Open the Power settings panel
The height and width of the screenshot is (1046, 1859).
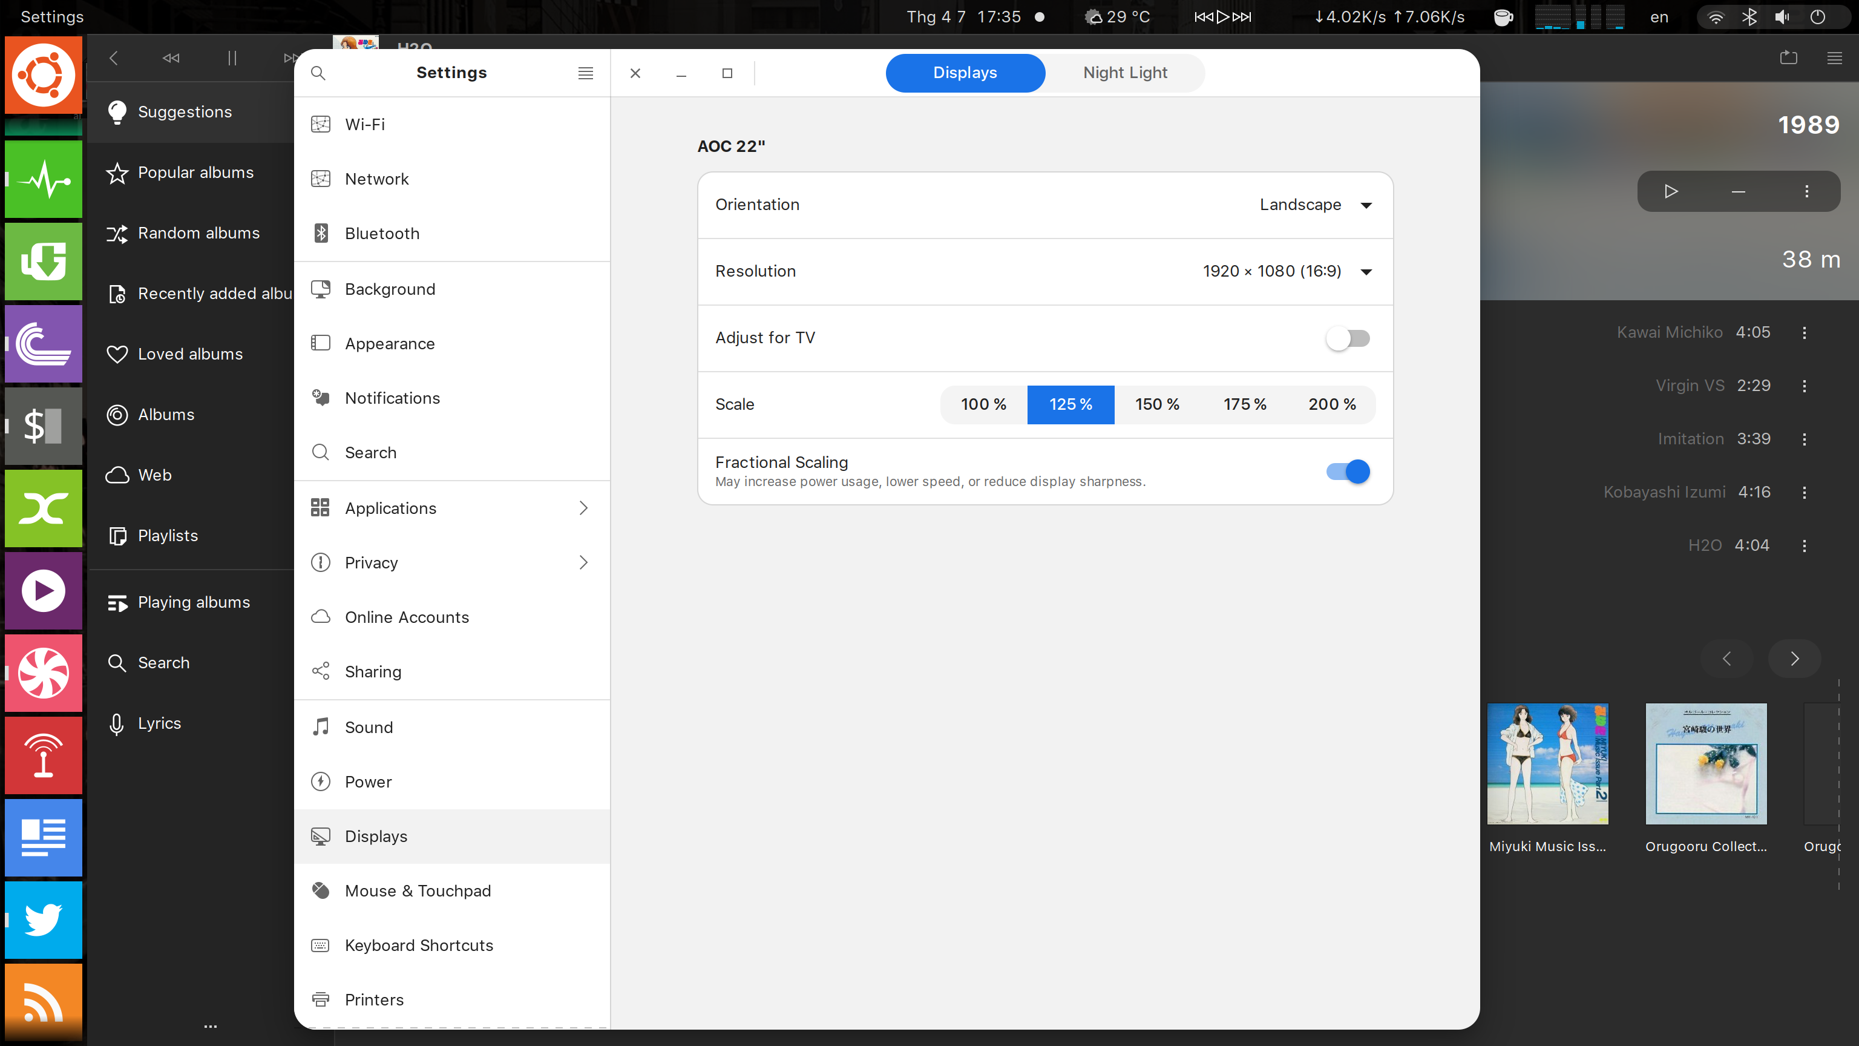point(453,783)
